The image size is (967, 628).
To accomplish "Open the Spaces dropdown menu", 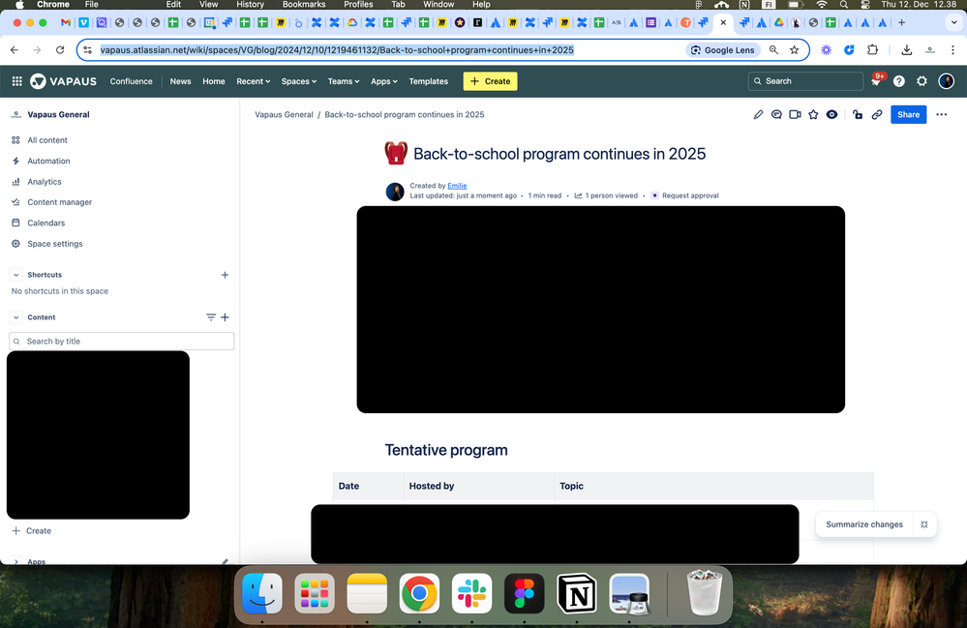I will 300,81.
